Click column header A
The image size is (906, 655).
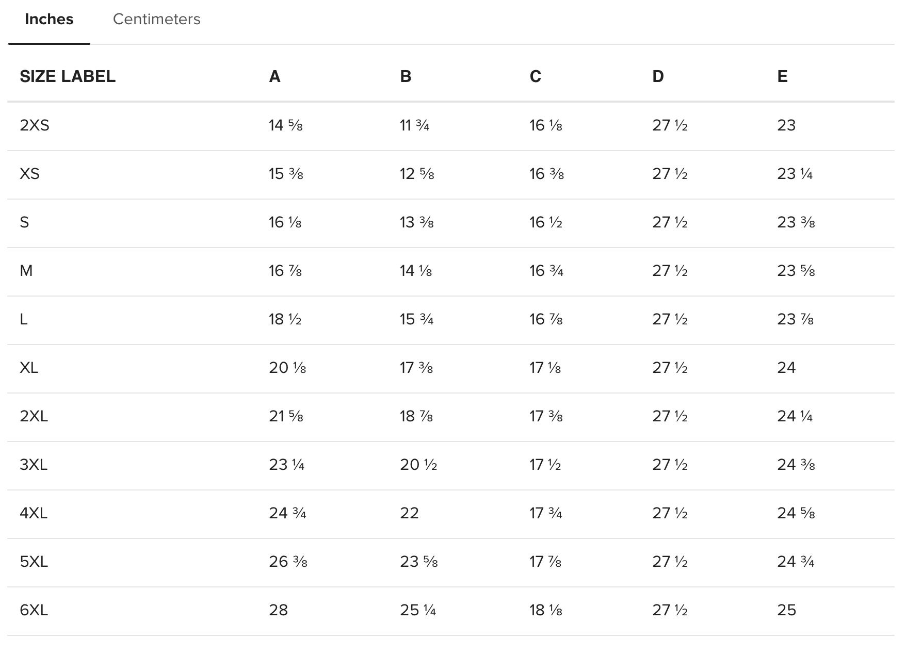click(274, 76)
